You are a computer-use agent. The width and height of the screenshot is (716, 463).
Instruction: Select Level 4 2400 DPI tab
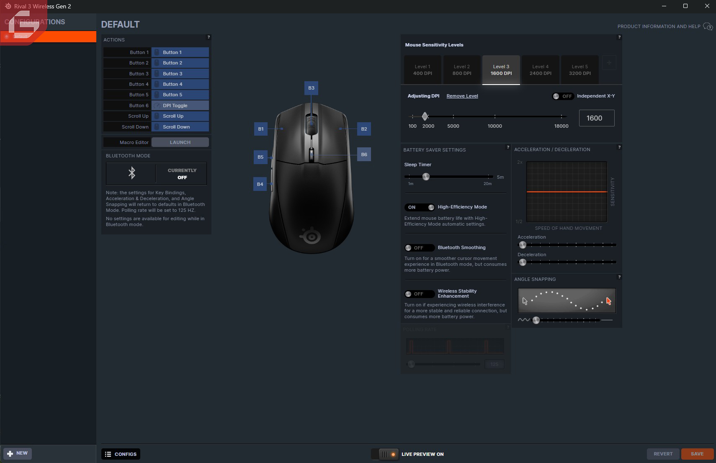click(x=541, y=70)
